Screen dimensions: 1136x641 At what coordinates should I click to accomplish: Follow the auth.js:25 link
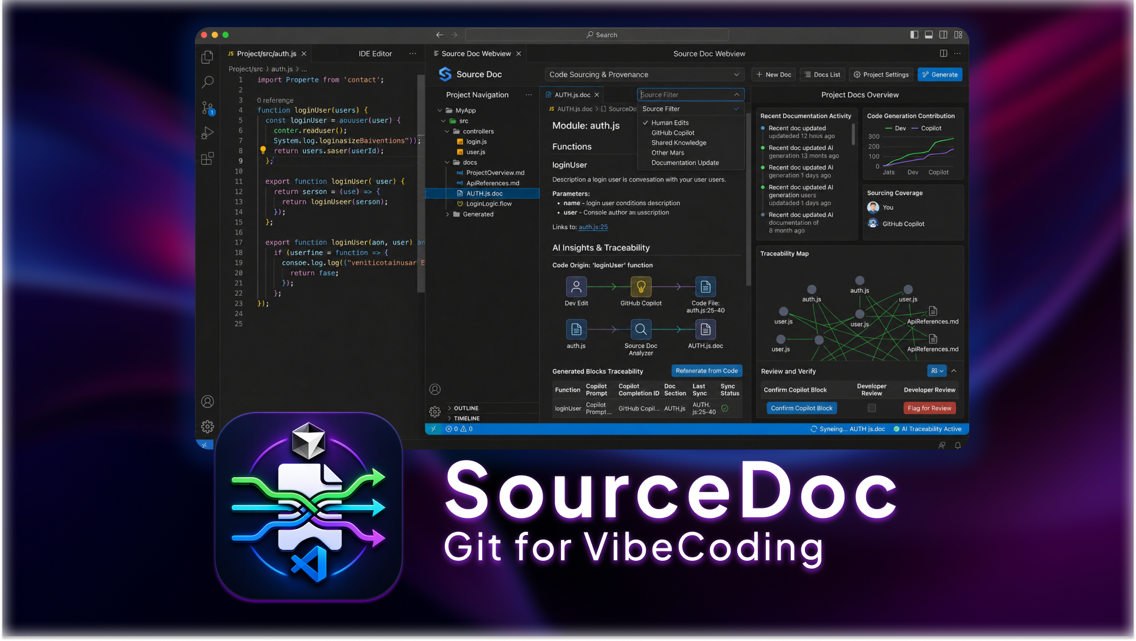593,227
